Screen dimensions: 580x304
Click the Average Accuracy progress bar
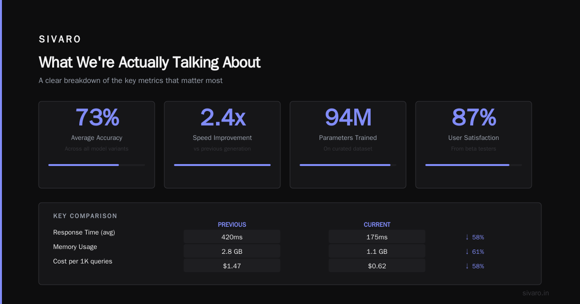(97, 165)
